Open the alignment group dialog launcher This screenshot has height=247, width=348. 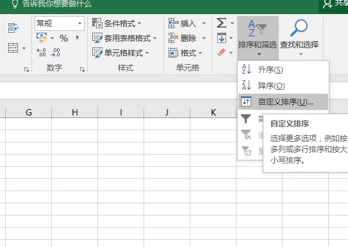click(x=27, y=70)
